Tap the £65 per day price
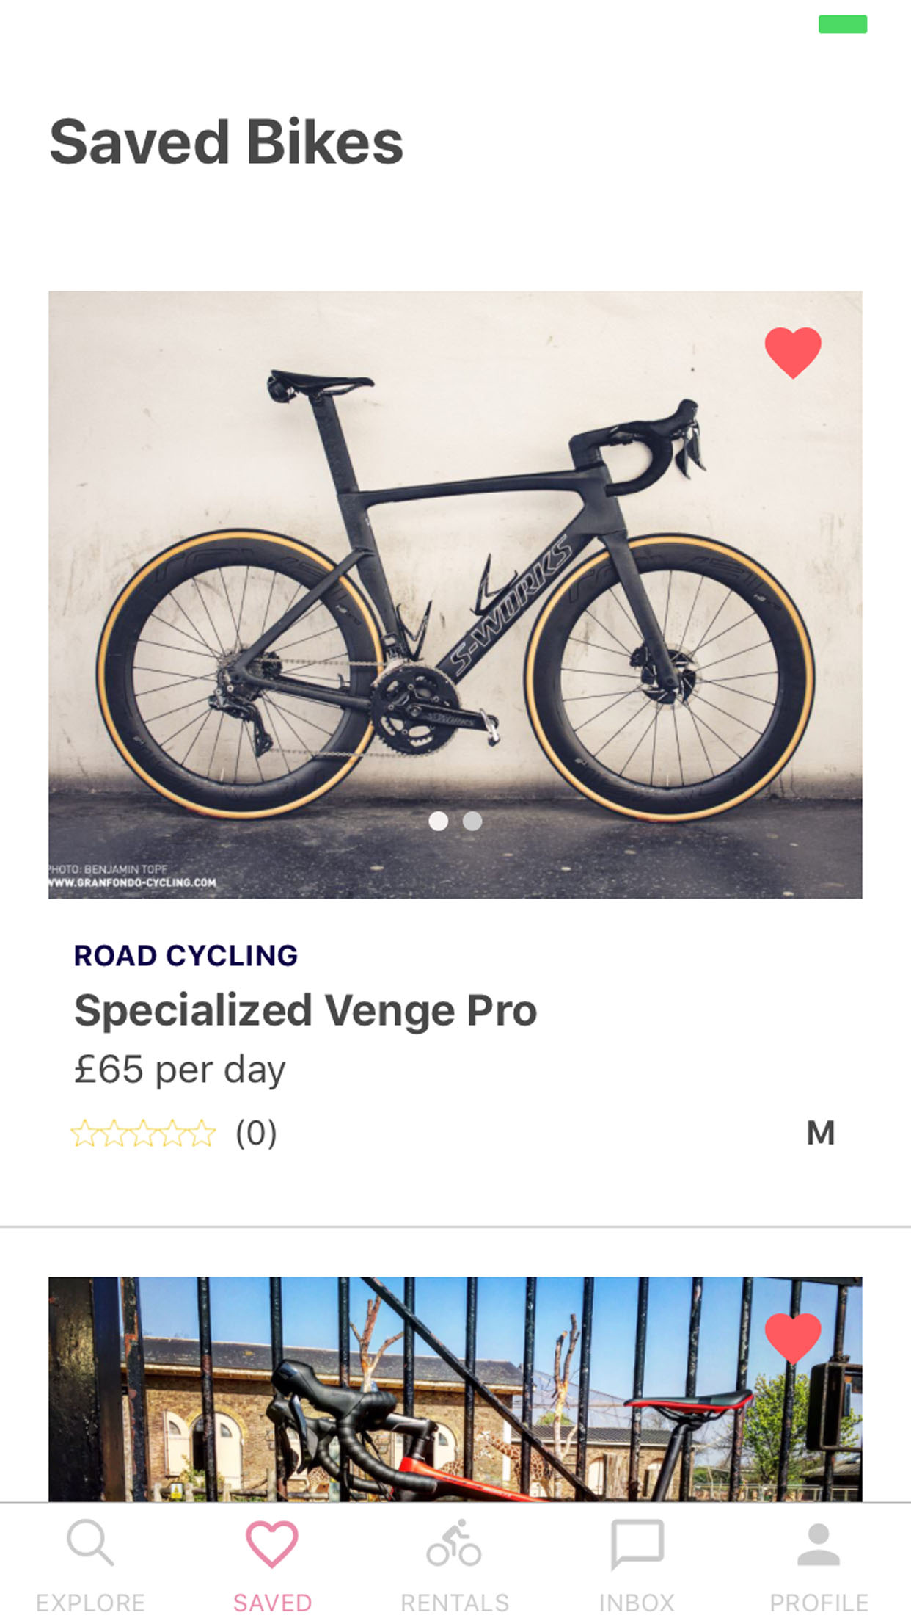 180,1070
